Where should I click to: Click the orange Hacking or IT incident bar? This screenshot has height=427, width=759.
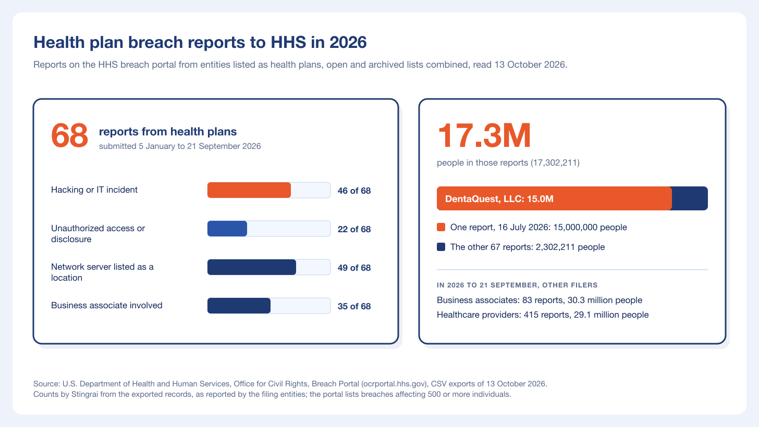click(249, 190)
